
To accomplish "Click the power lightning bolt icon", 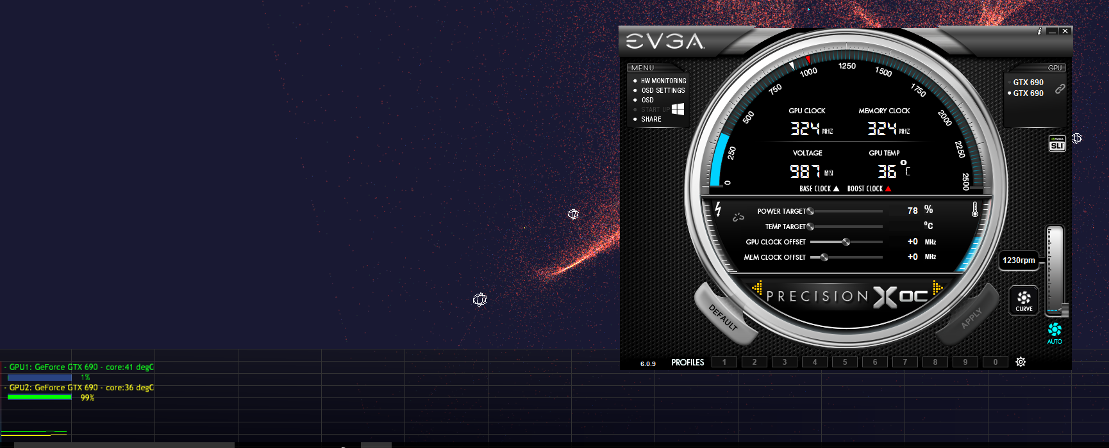I will pos(718,209).
